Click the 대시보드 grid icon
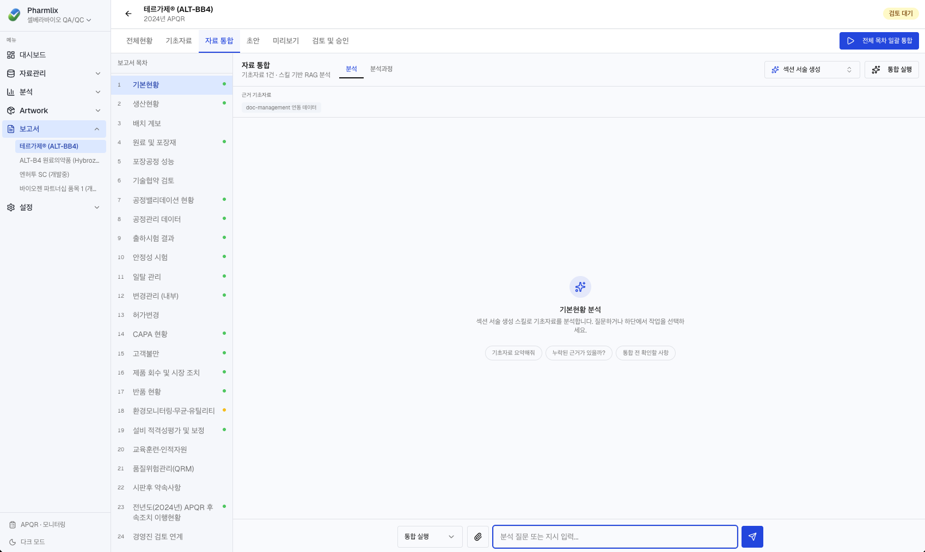925x552 pixels. click(x=11, y=55)
